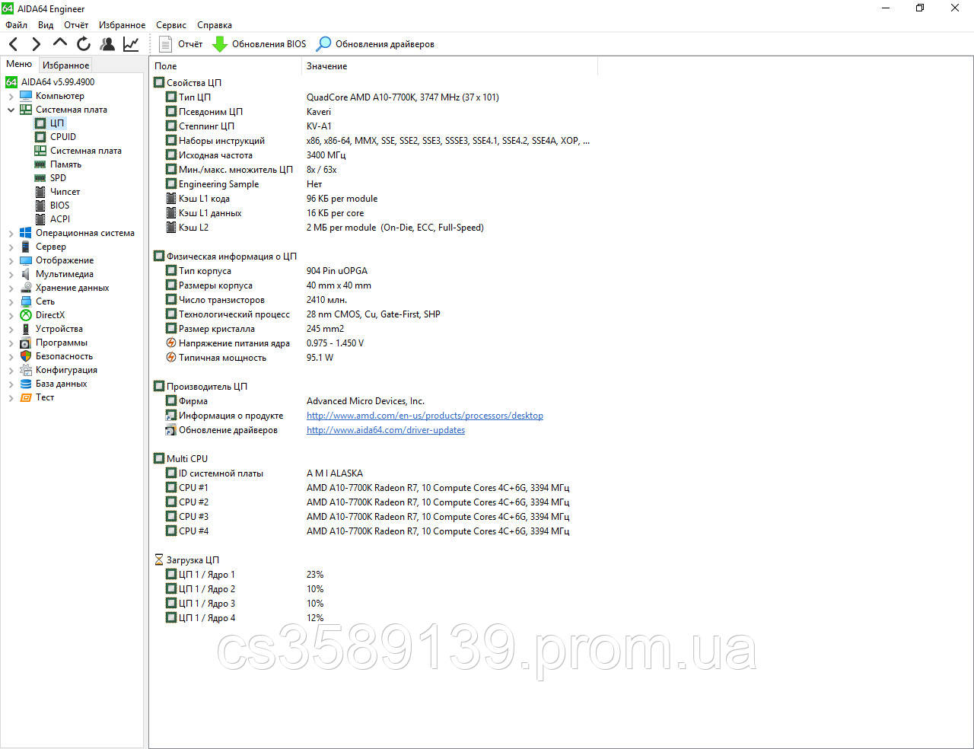The height and width of the screenshot is (749, 974).
Task: Expand the Хранение данных node
Action: point(11,288)
